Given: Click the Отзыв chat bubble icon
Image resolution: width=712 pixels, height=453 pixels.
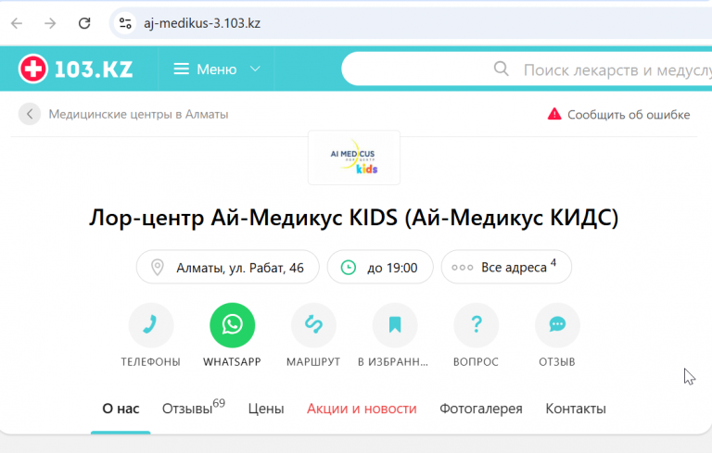Looking at the screenshot, I should pyautogui.click(x=557, y=325).
